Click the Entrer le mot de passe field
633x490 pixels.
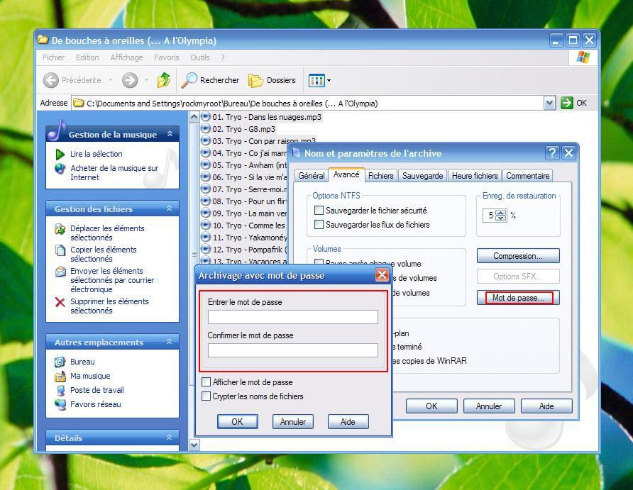[292, 317]
